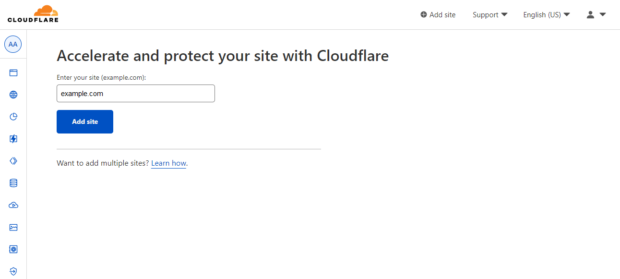Viewport: 620px width, 279px height.
Task: Click inside the example.com site input field
Action: tap(135, 93)
